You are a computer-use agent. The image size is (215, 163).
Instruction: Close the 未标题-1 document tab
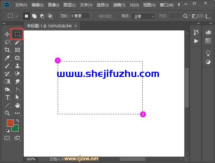click(x=76, y=26)
